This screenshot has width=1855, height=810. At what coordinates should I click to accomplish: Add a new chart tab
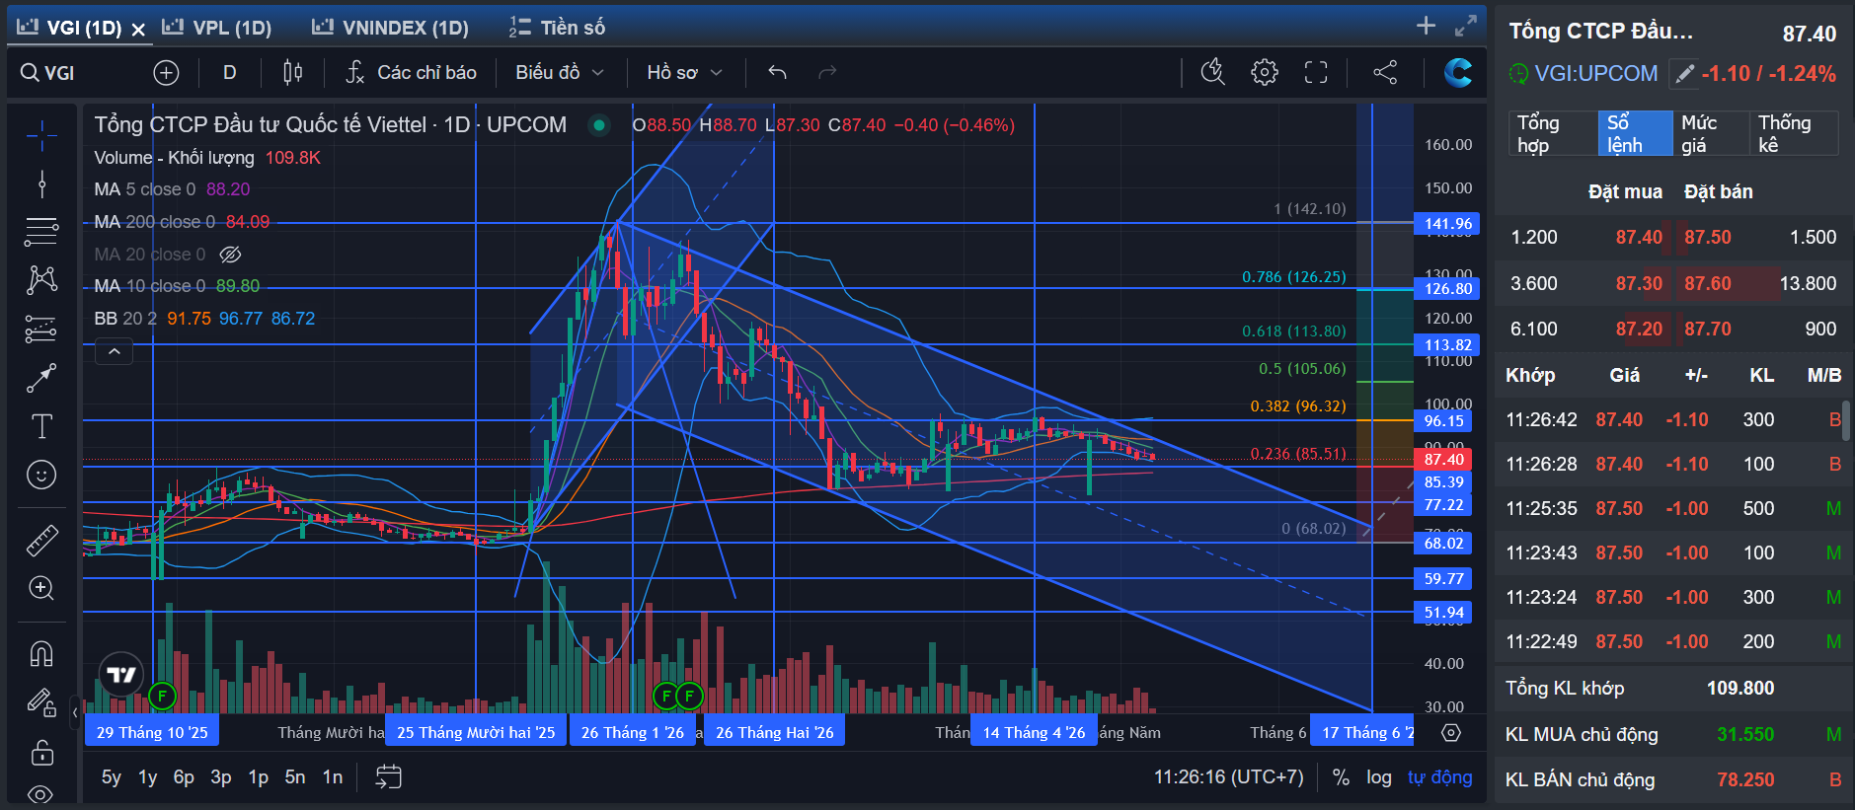(x=1426, y=26)
